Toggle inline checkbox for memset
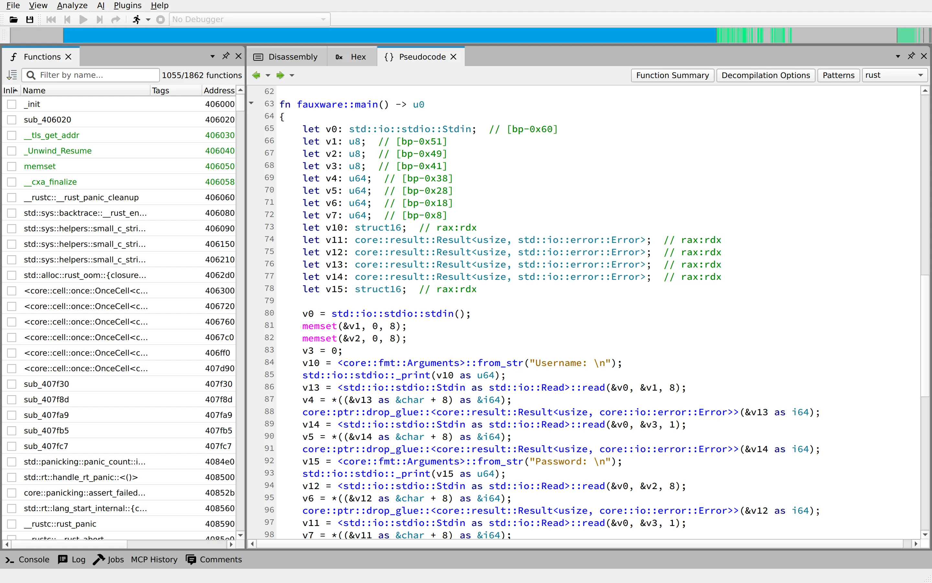Screen dimensions: 932x583 [12, 166]
